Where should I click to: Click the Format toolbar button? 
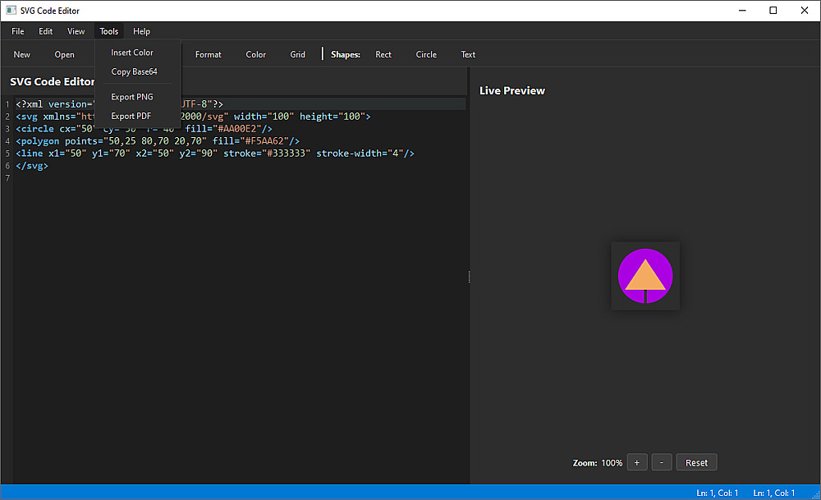pyautogui.click(x=209, y=54)
